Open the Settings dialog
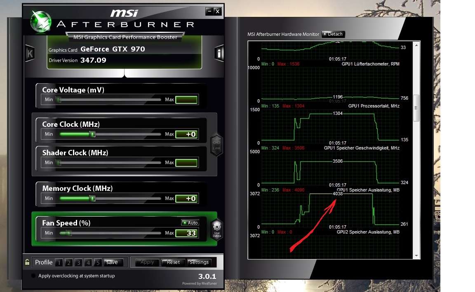The width and height of the screenshot is (475, 292). [199, 262]
